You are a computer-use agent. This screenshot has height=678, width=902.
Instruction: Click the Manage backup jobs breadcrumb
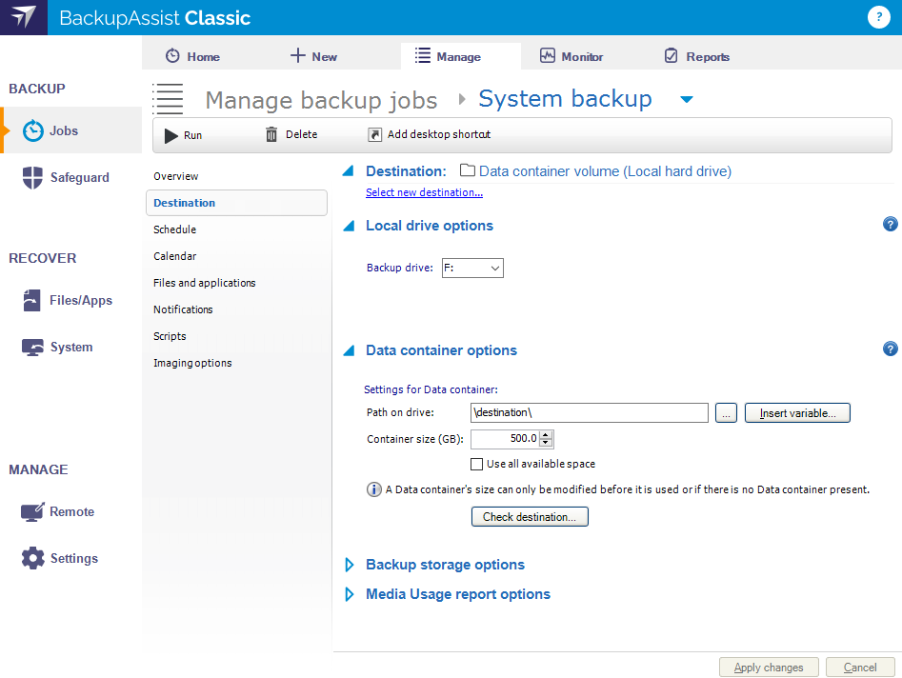(321, 100)
